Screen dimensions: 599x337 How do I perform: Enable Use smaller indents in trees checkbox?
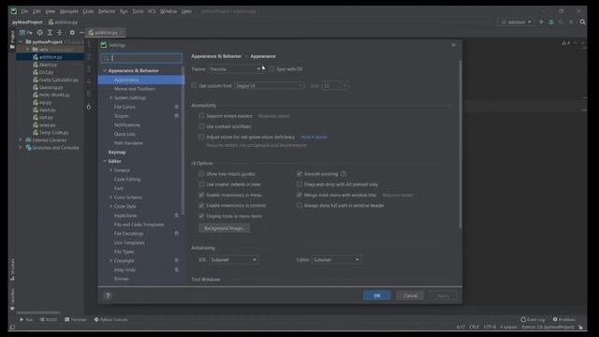tap(201, 184)
